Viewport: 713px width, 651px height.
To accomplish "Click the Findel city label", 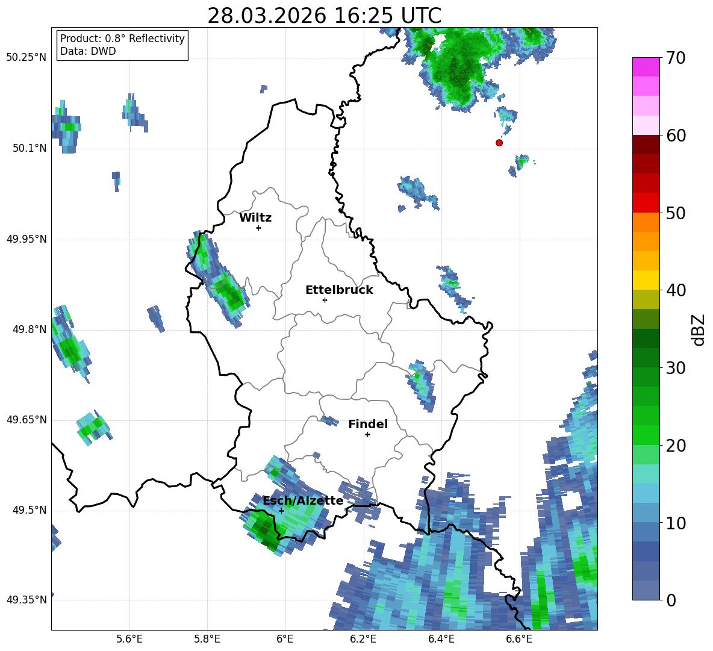I will (368, 424).
